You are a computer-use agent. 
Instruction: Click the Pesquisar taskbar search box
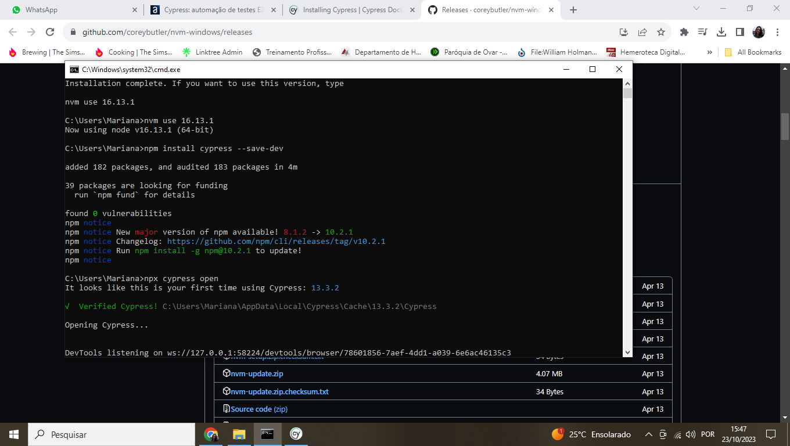[x=112, y=434]
